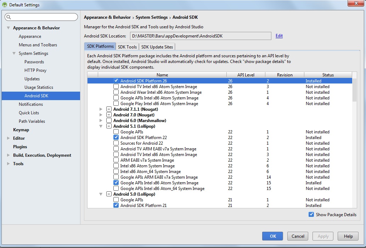Open the SDK Update Sites tab
This screenshot has height=248, width=366.
point(157,47)
